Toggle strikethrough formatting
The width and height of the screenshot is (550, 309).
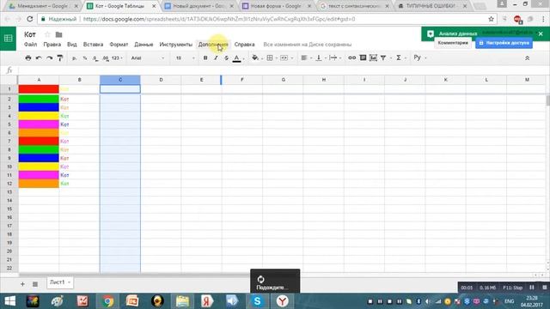tap(226, 58)
